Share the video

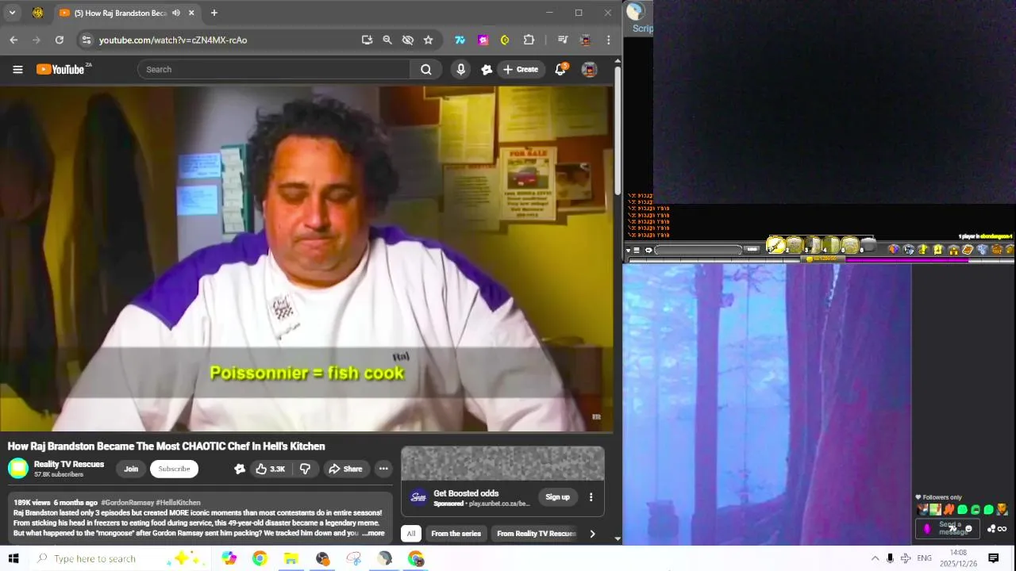pyautogui.click(x=345, y=469)
